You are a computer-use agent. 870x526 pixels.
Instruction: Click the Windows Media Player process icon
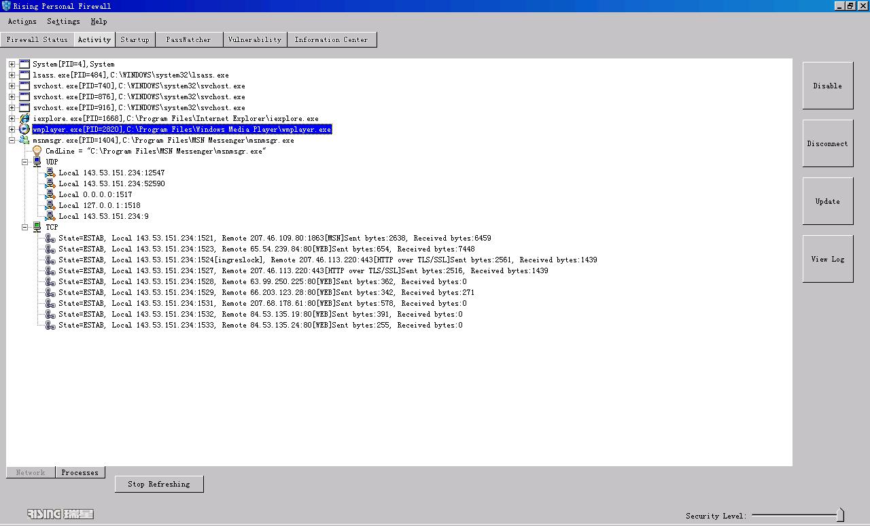[x=24, y=129]
